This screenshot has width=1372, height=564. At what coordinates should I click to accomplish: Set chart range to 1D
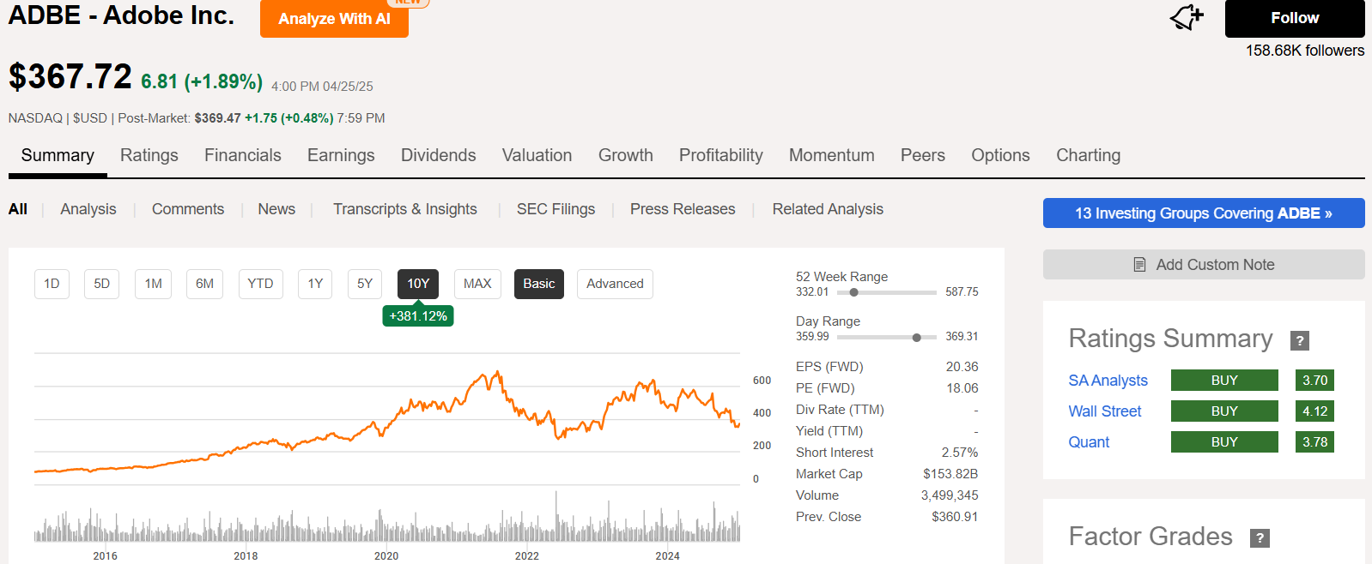tap(52, 284)
